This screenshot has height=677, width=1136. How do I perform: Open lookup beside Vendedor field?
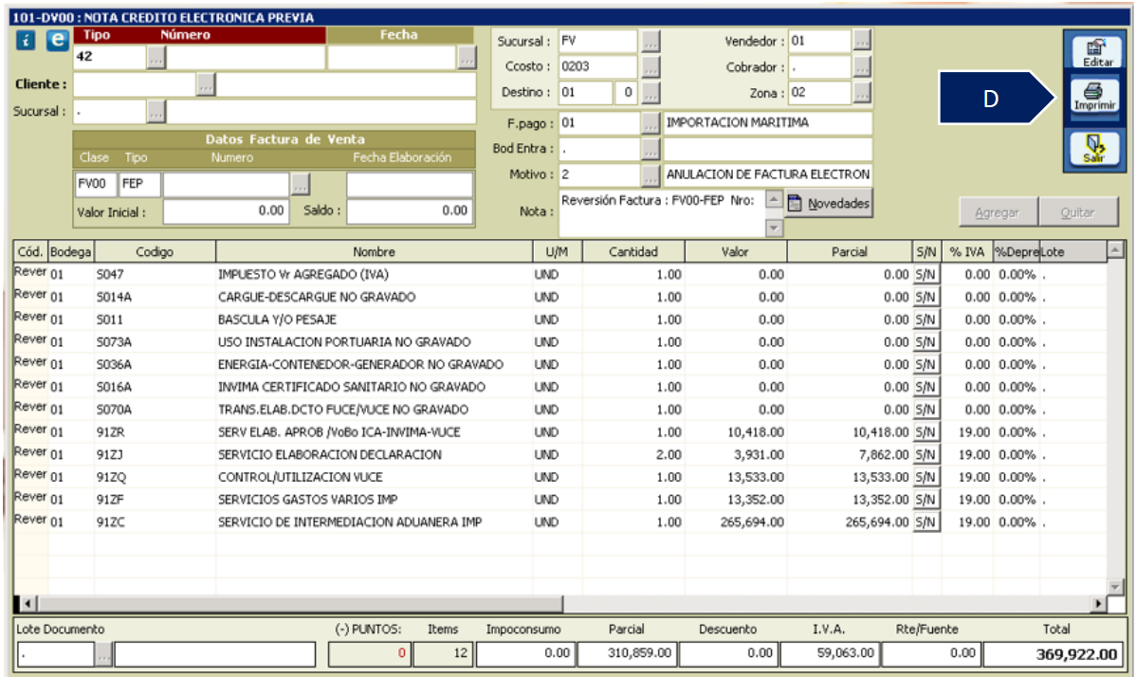click(862, 42)
